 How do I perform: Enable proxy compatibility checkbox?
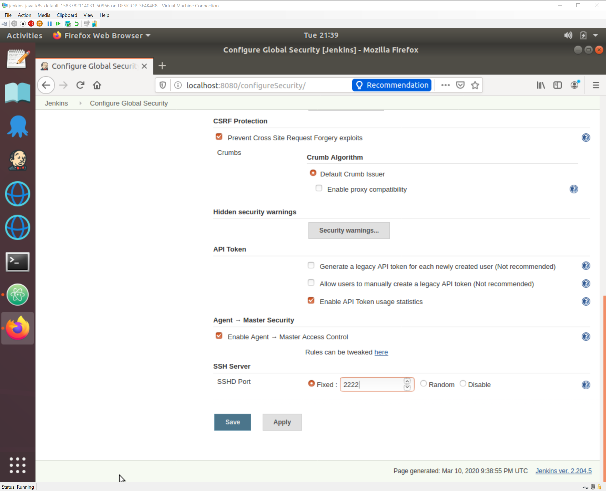click(x=319, y=188)
